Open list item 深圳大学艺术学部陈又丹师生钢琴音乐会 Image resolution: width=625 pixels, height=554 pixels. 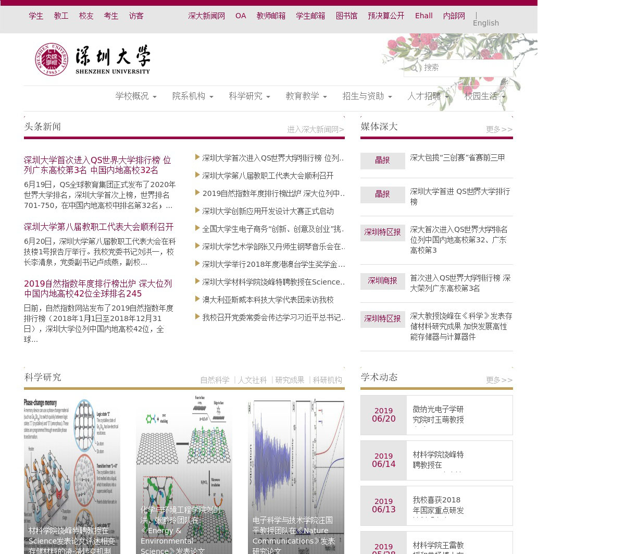(x=273, y=247)
